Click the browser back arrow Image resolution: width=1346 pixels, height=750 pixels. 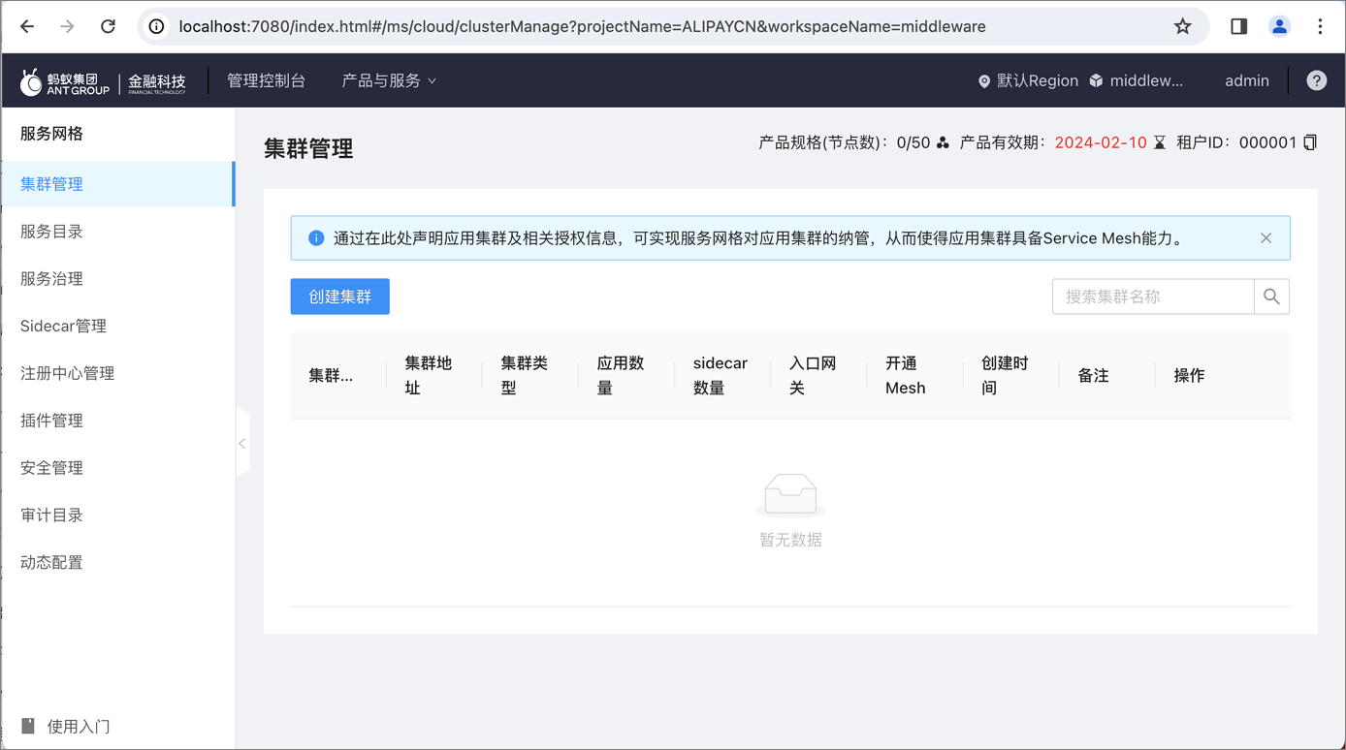click(x=27, y=26)
